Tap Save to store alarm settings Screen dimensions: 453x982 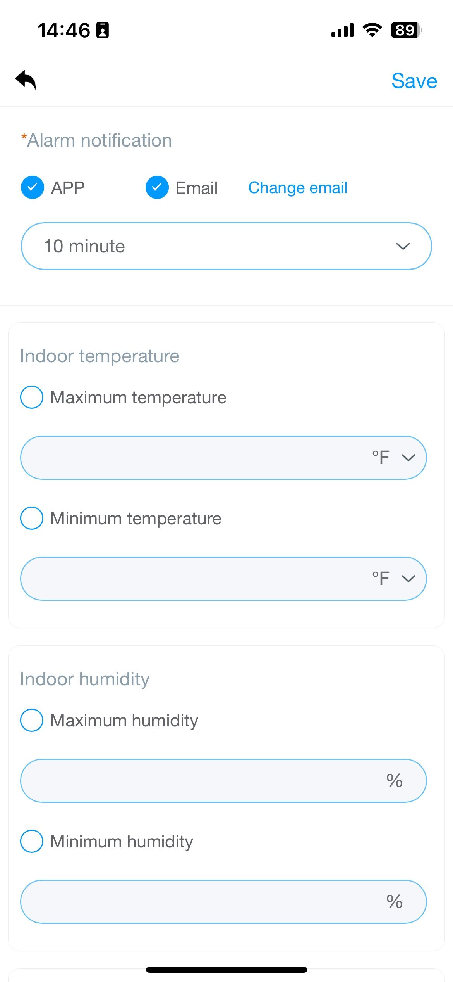[414, 81]
